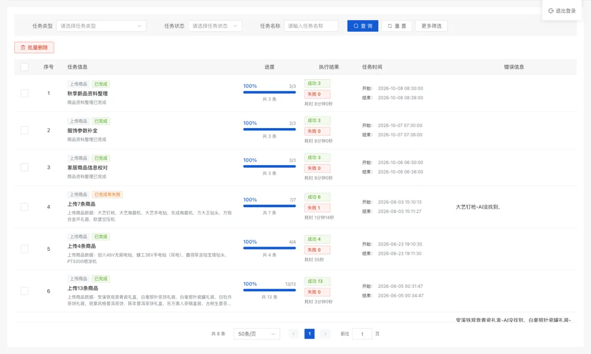Screen dimensions: 591x354
Task: Click the logout icon beside 退出登录
Action: tap(551, 11)
